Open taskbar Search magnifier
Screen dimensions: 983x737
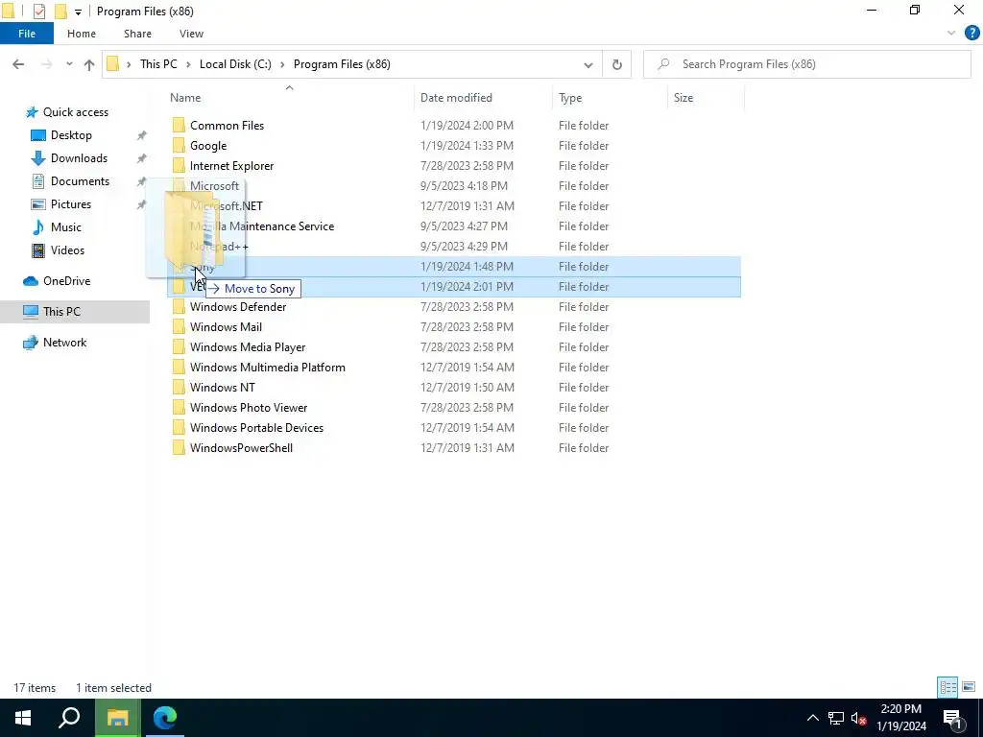pyautogui.click(x=69, y=718)
